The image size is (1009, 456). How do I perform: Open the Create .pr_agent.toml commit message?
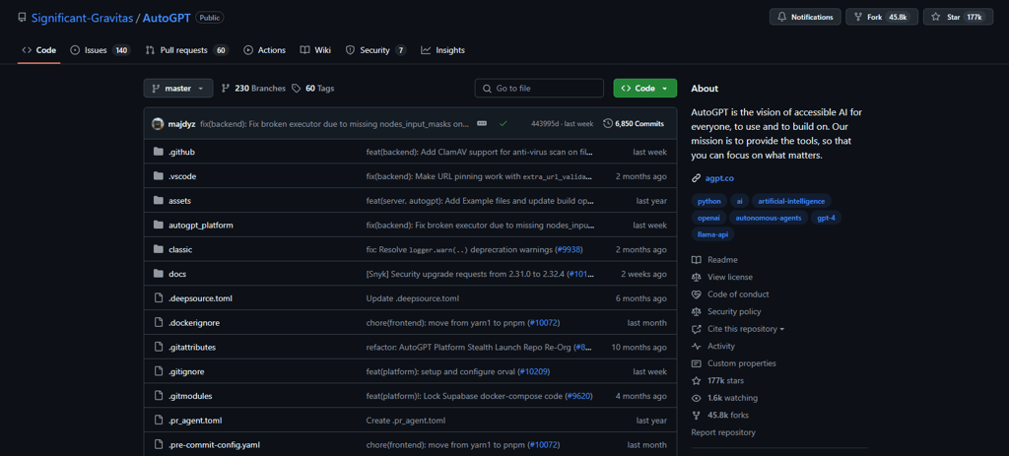point(405,421)
